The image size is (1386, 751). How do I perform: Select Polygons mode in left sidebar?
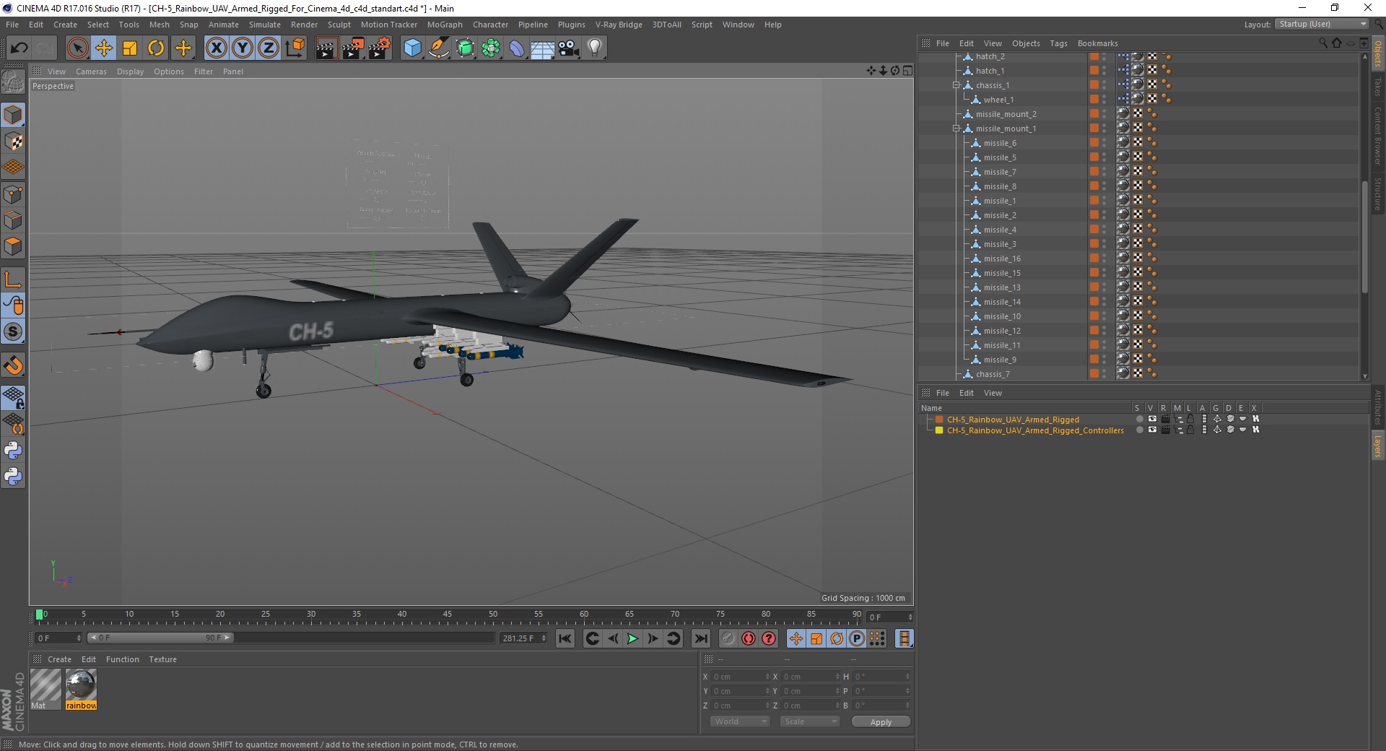pos(13,246)
